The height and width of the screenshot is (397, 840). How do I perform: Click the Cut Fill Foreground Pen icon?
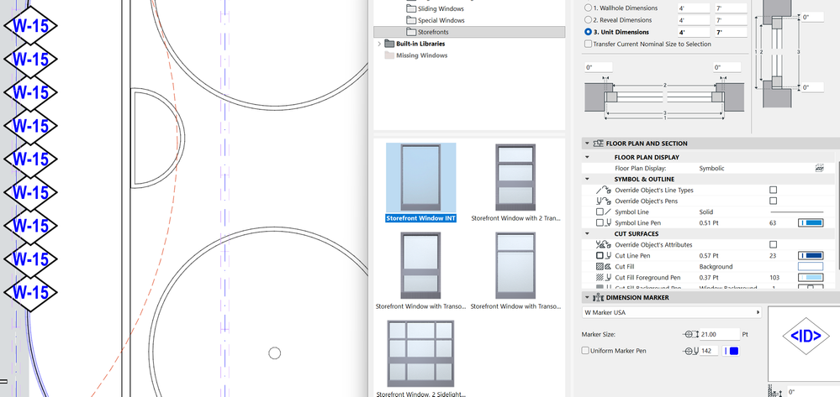coord(603,278)
